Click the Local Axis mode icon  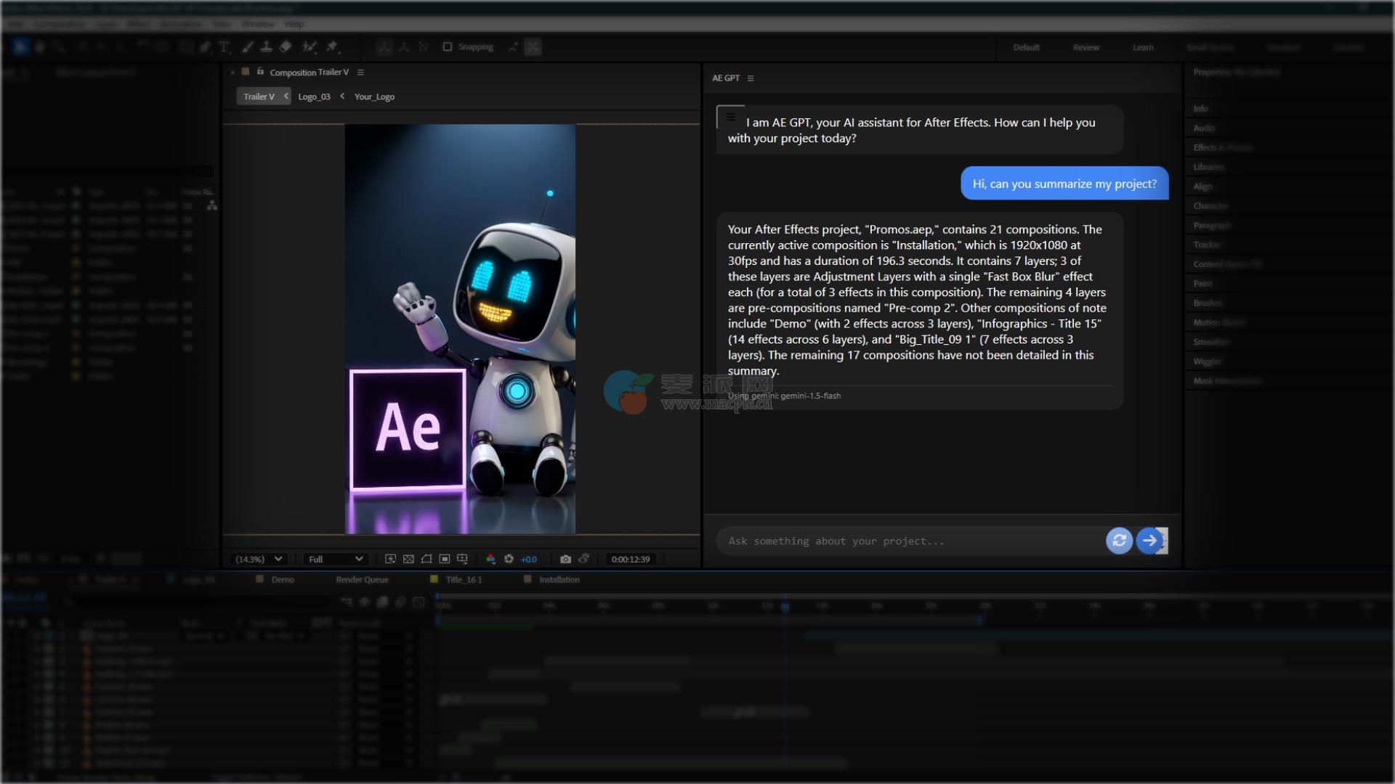click(x=384, y=47)
